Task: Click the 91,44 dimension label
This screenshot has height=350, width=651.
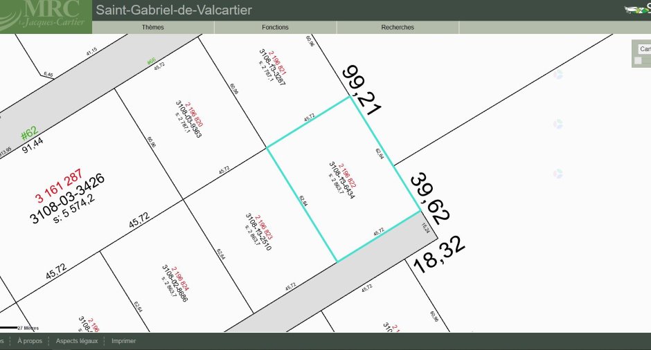Action: coord(33,145)
